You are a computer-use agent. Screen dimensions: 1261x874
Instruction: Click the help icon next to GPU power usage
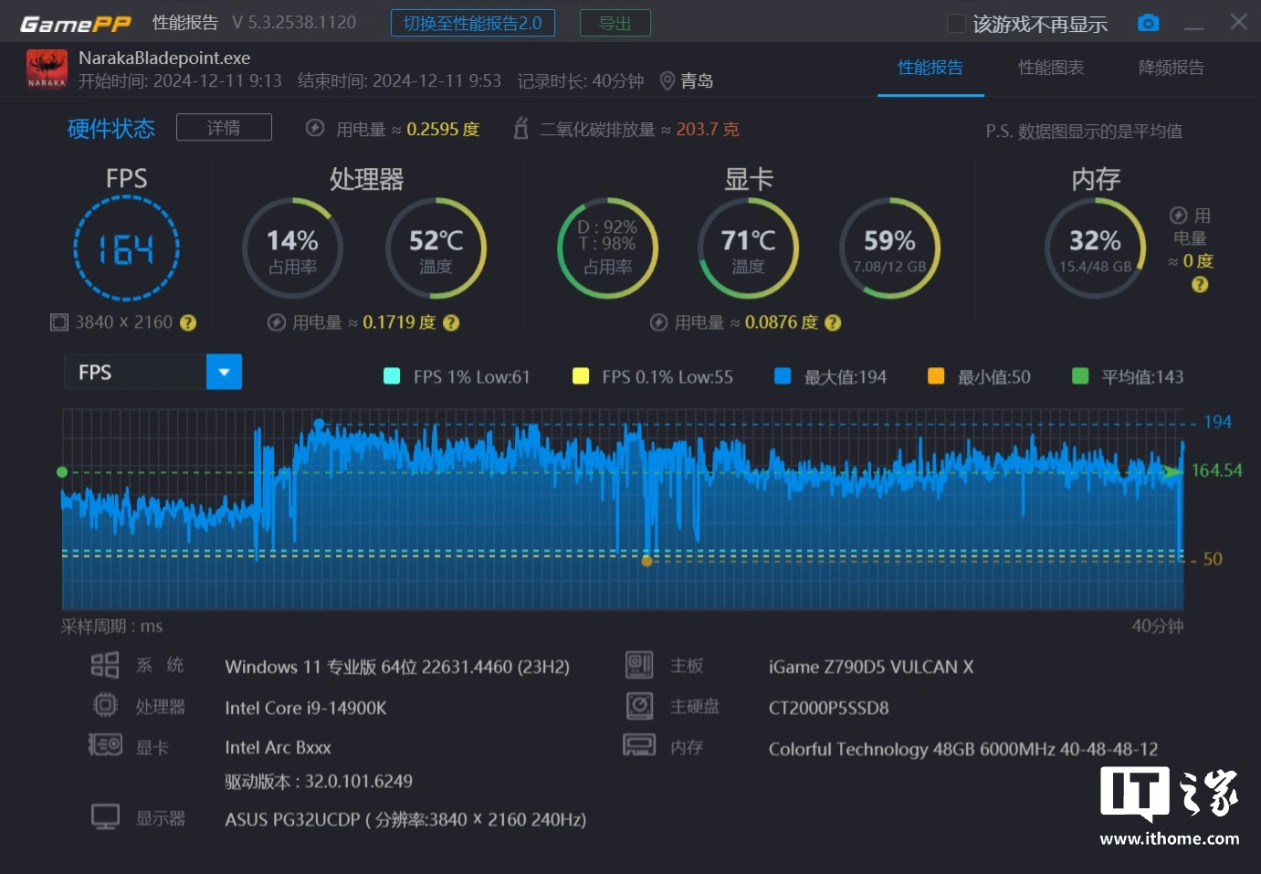[833, 322]
